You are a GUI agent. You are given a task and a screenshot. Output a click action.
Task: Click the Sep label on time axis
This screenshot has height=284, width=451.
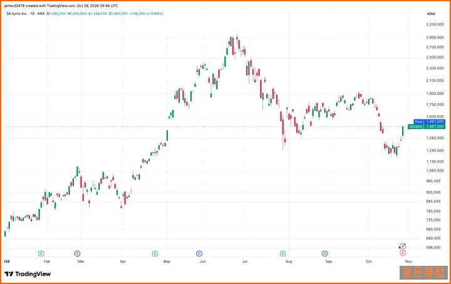(329, 261)
